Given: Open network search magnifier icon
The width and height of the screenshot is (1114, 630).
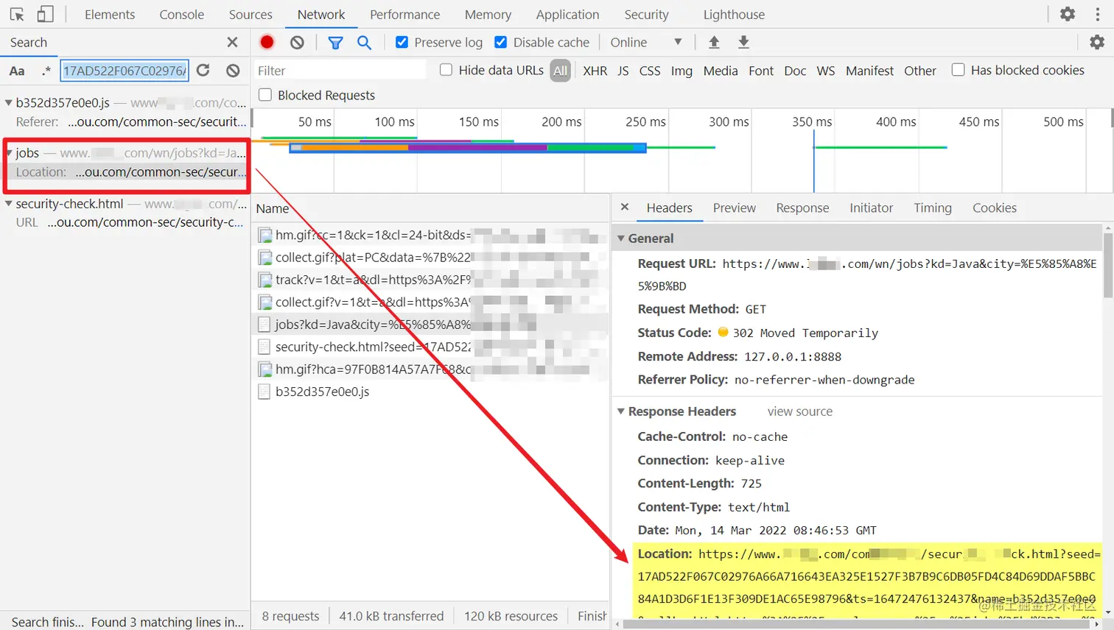Looking at the screenshot, I should (x=364, y=42).
